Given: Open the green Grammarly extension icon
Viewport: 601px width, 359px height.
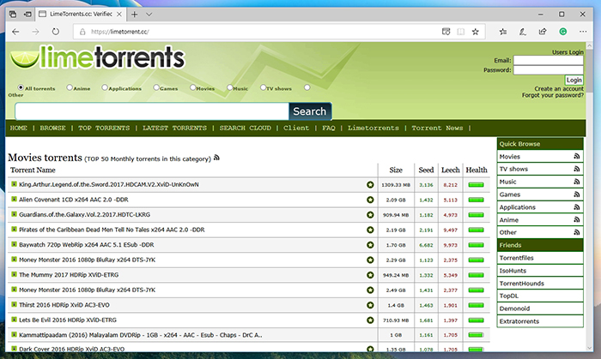Looking at the screenshot, I should 562,32.
